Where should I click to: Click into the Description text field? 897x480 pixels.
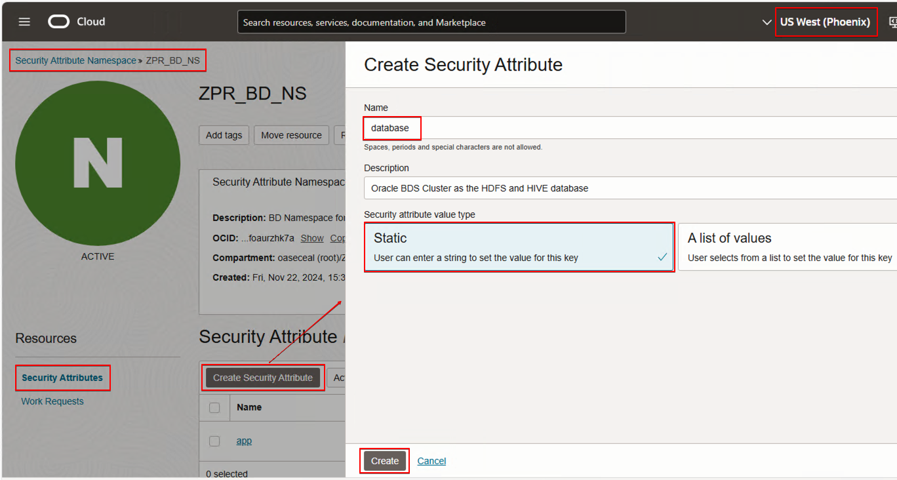point(630,188)
